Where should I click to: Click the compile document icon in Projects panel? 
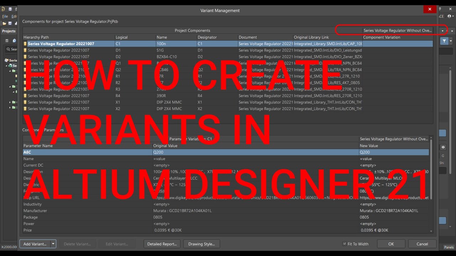pos(15,41)
